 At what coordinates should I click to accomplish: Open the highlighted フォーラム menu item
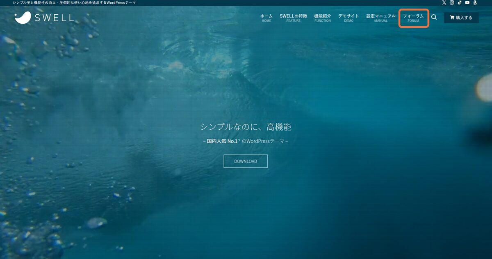[x=413, y=18]
